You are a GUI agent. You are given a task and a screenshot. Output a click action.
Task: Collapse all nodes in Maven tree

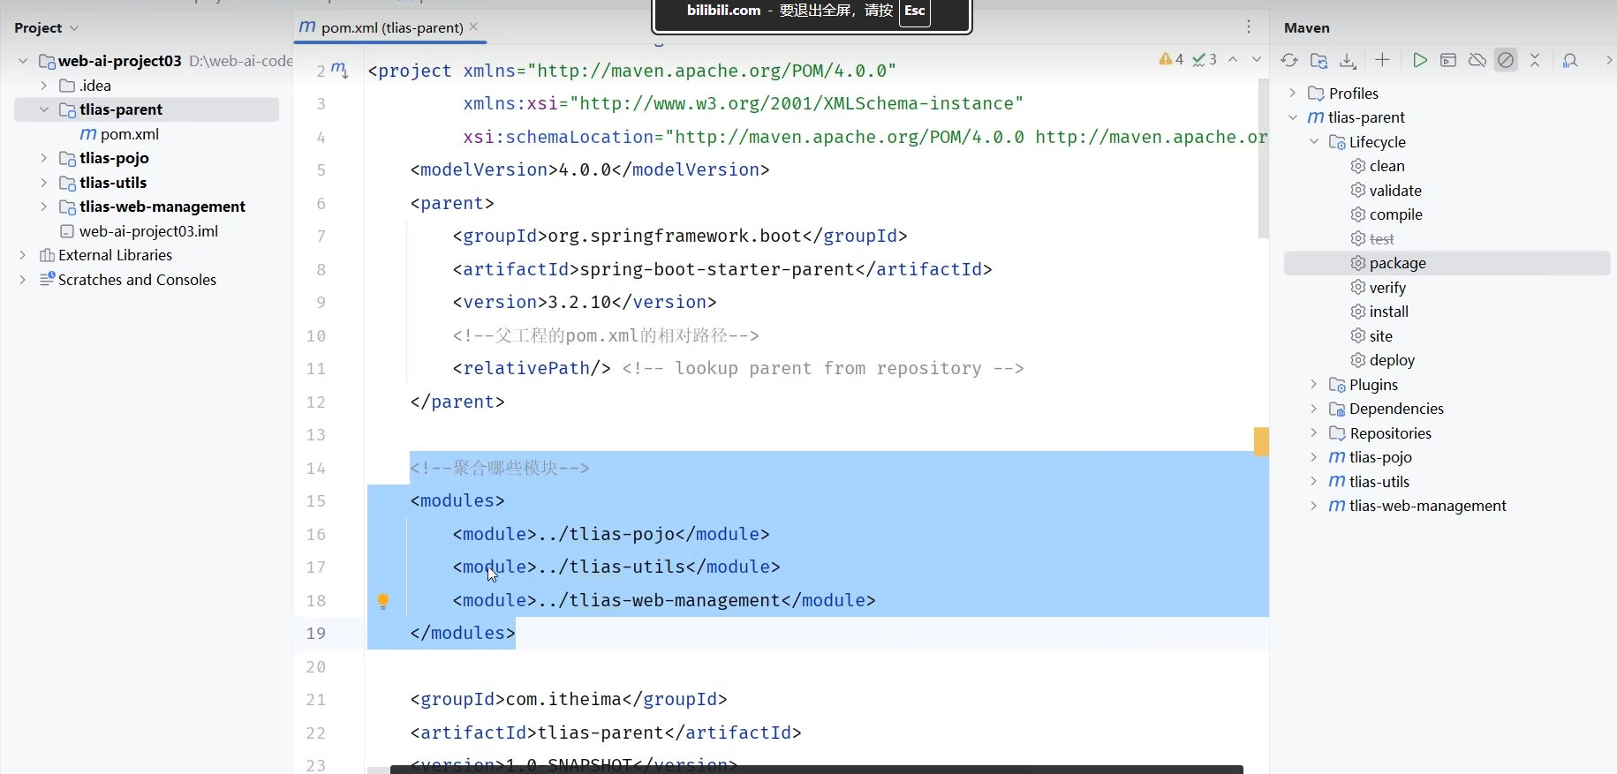point(1535,60)
